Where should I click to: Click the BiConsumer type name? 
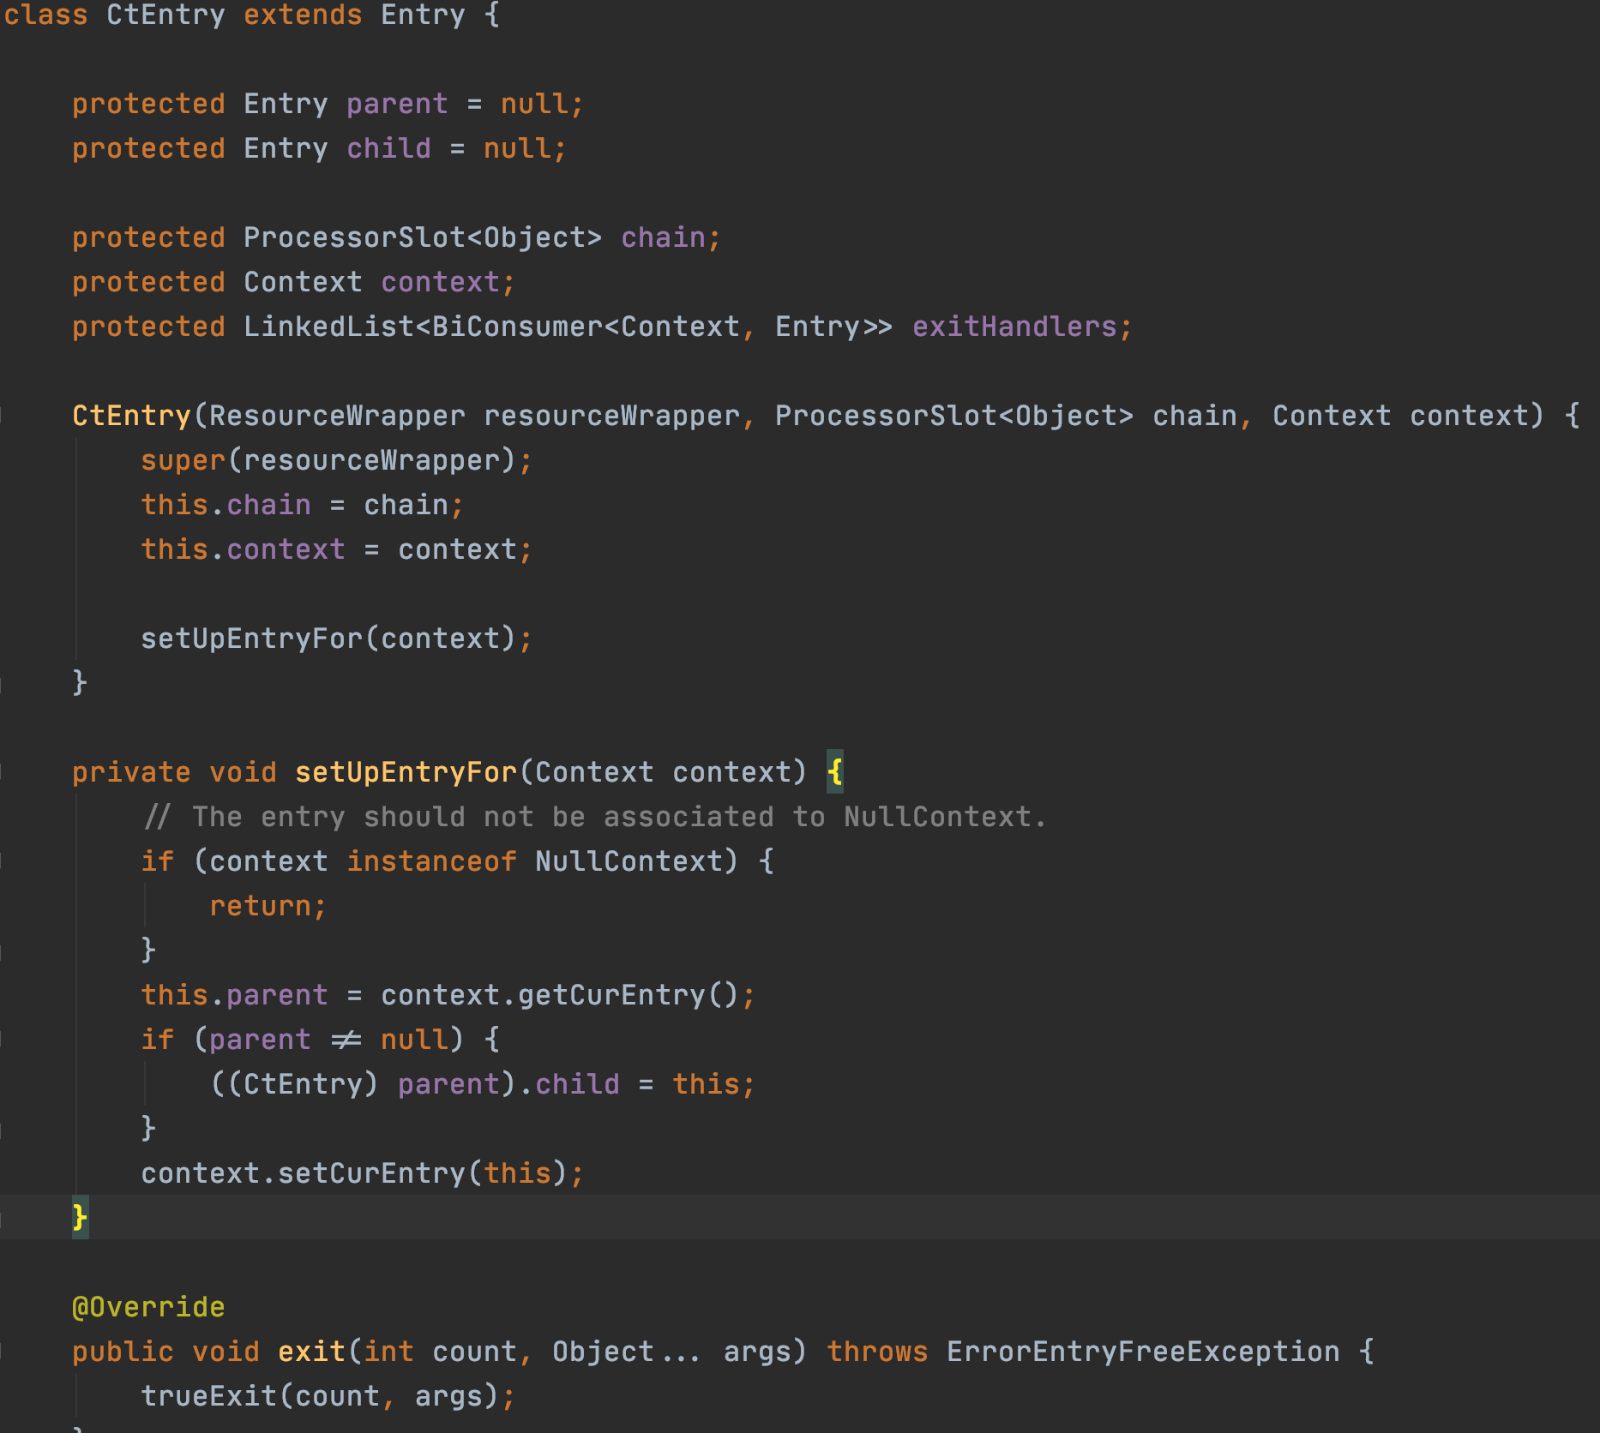(517, 327)
